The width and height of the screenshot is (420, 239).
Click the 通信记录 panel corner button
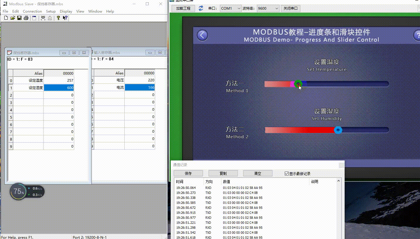point(341,165)
